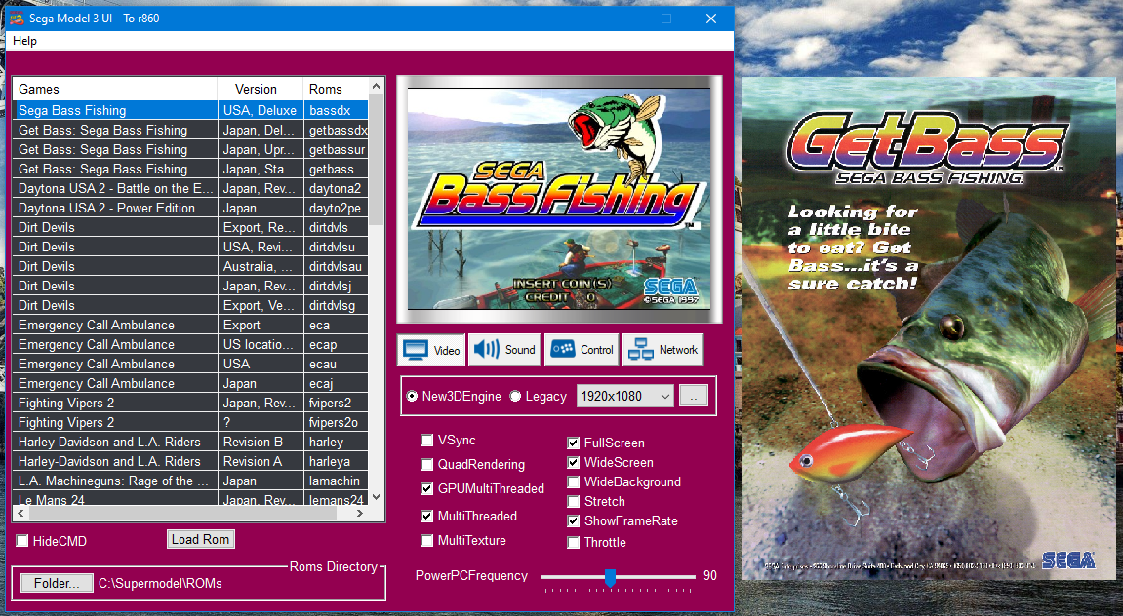Select Daytona USA 2 - Battle on the Edge row

point(190,188)
